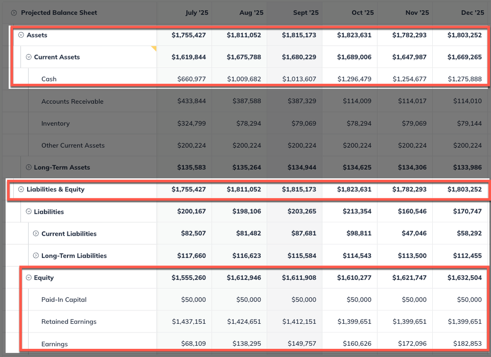Click Earnings Dec value $182,853

tap(467, 344)
